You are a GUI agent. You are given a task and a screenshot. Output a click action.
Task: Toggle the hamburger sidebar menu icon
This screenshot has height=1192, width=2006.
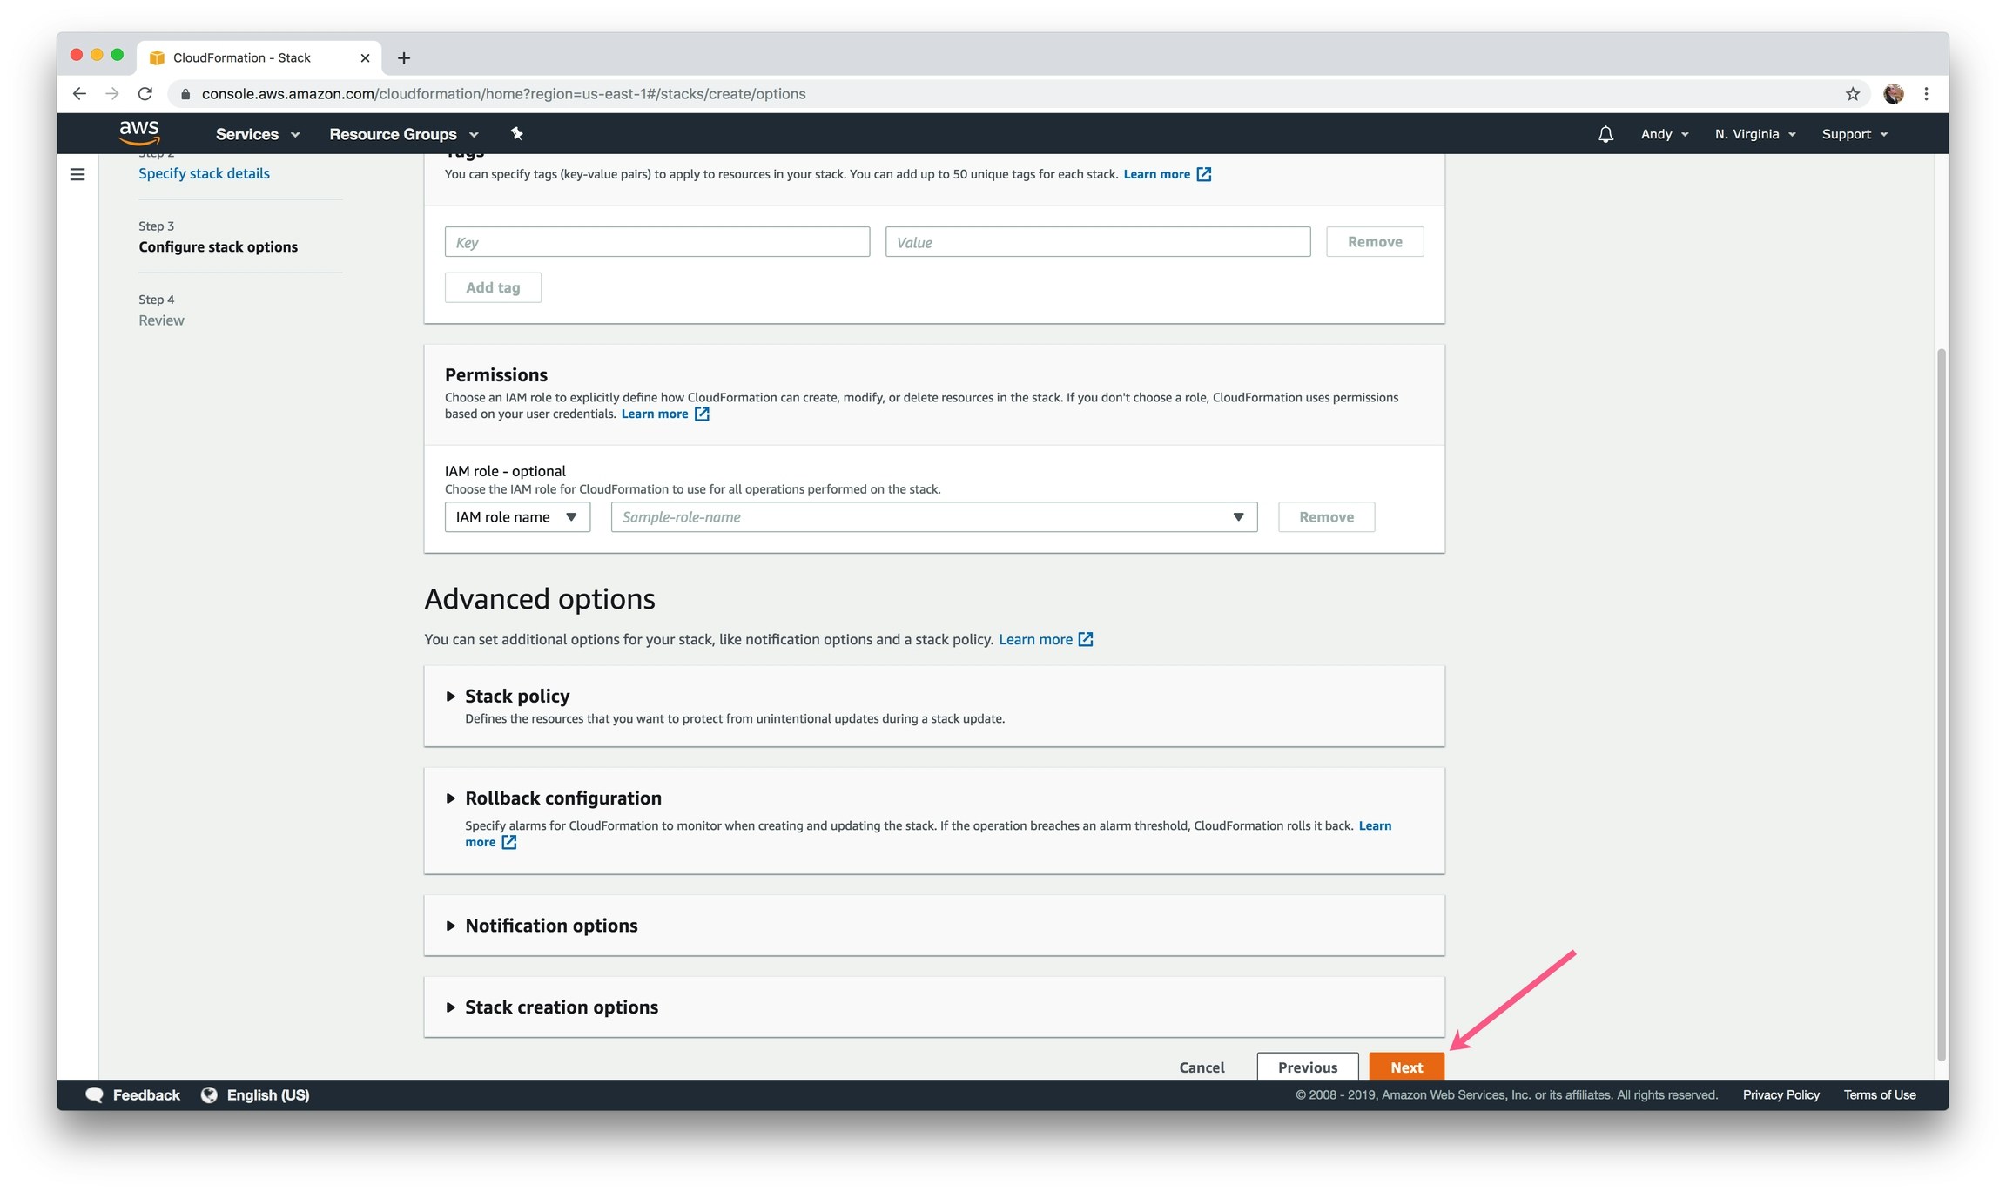coord(77,174)
